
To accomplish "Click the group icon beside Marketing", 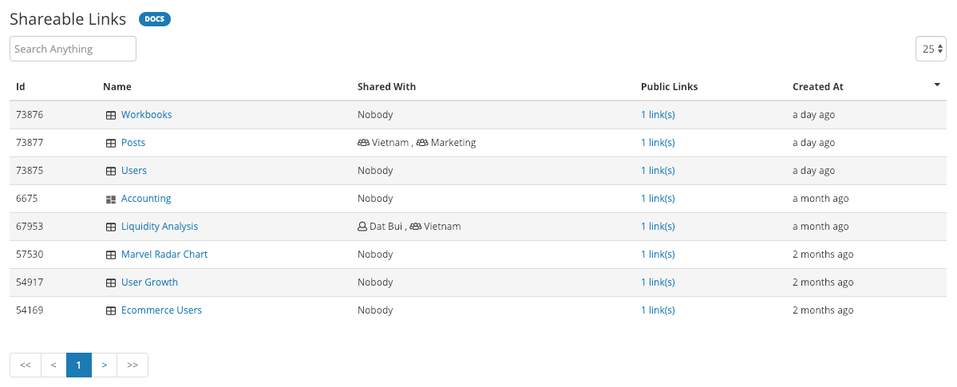I will coord(422,143).
